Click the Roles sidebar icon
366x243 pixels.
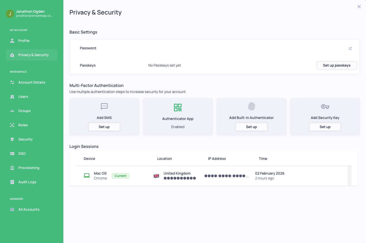tap(12, 125)
